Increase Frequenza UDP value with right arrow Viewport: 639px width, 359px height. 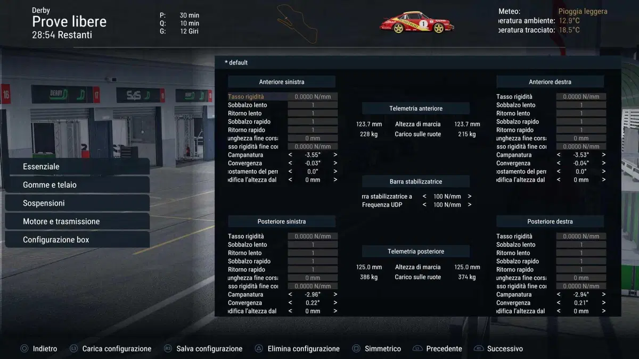pos(469,205)
